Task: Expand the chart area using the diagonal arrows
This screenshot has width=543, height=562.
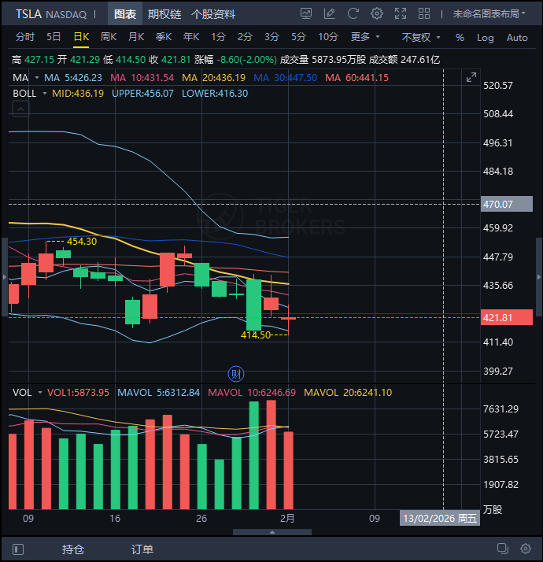Action: pyautogui.click(x=471, y=77)
